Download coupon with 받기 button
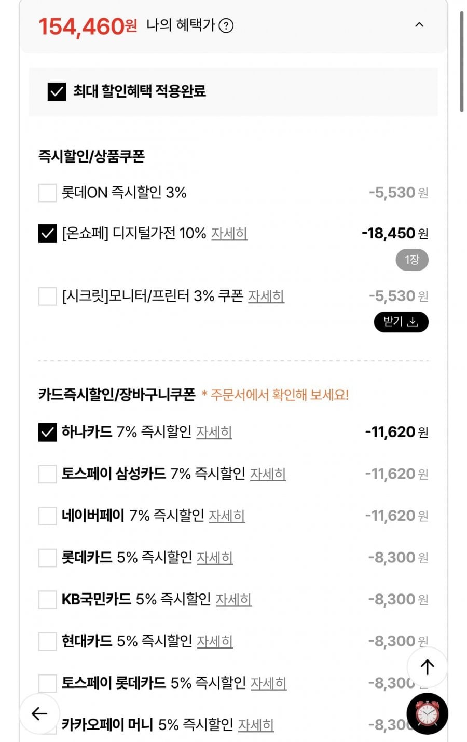The width and height of the screenshot is (467, 742). point(401,322)
